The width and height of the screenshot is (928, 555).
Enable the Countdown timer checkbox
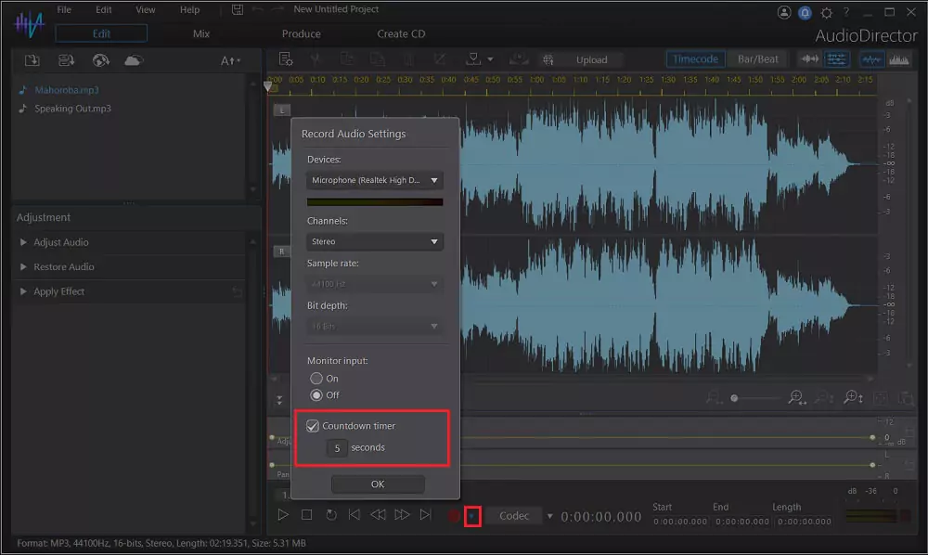click(313, 425)
